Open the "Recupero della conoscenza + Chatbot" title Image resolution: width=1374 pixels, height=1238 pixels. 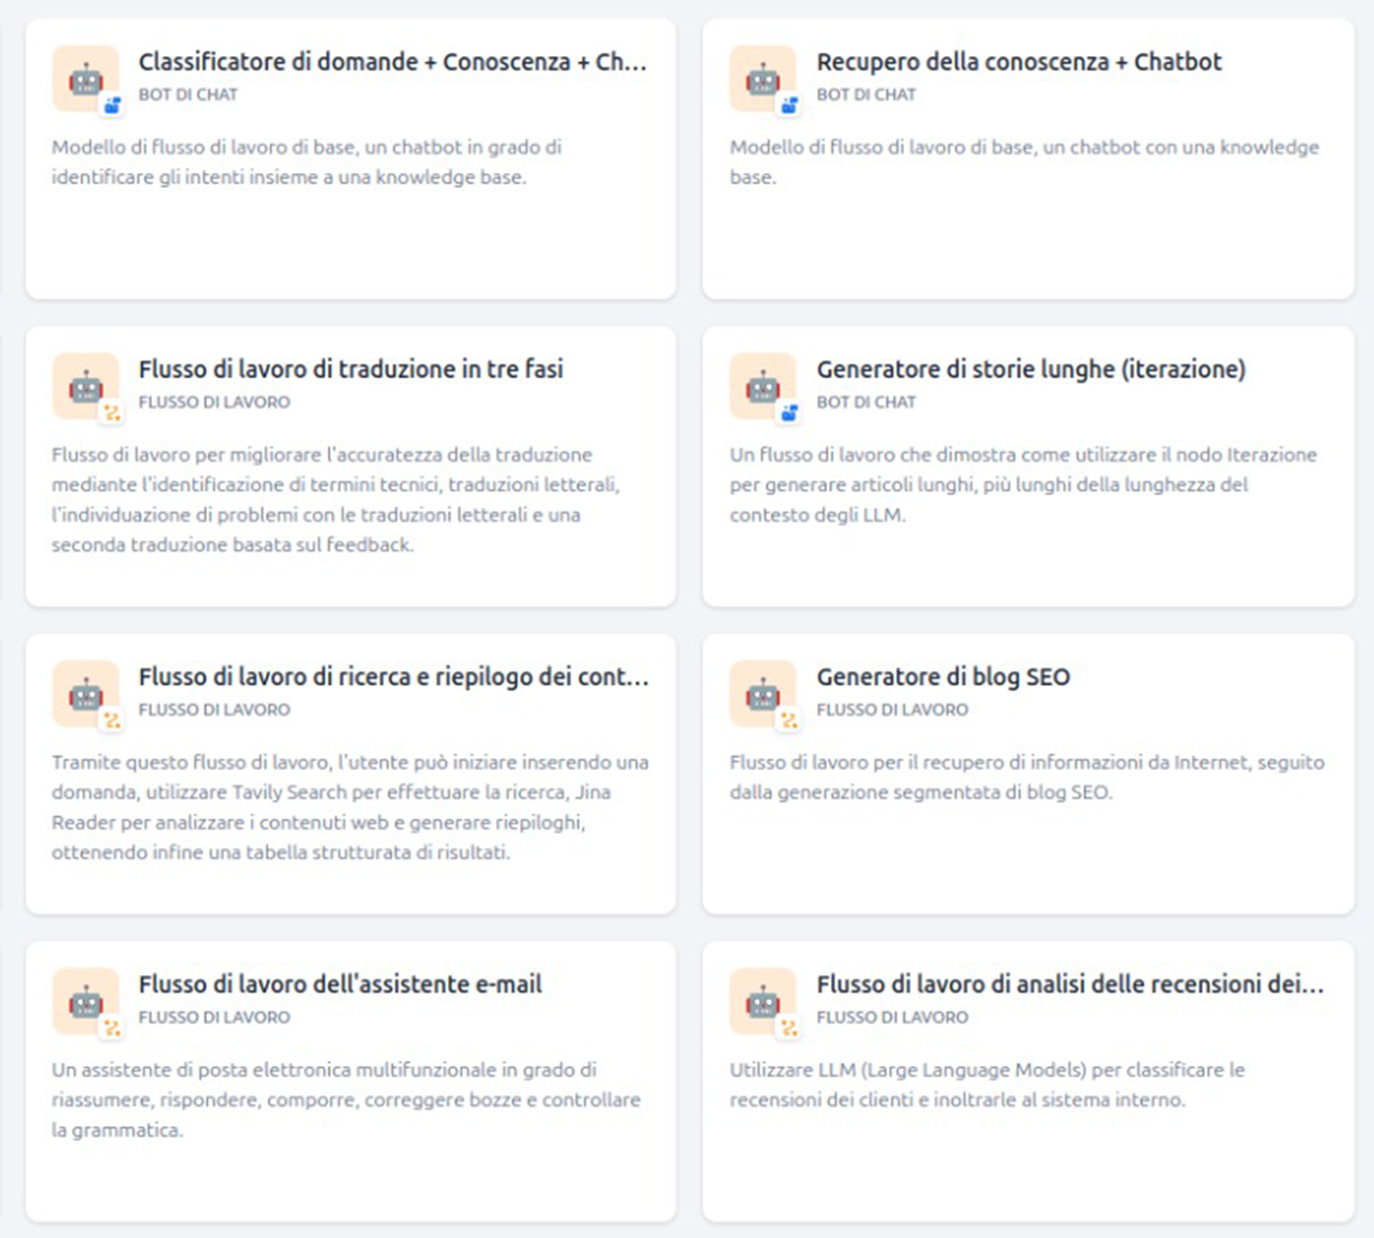click(x=1018, y=62)
